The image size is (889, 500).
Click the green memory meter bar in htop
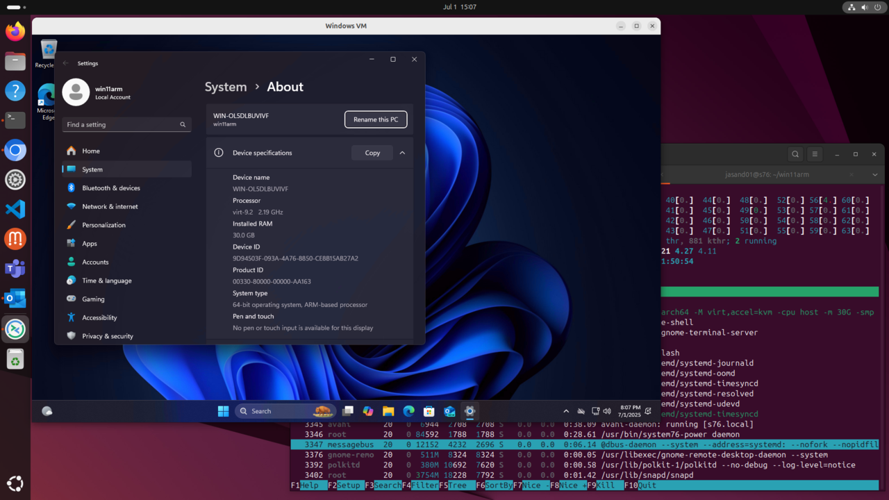[770, 292]
